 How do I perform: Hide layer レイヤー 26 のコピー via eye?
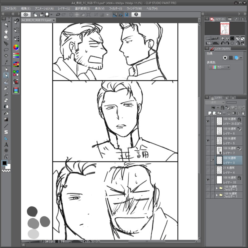coord(208,121)
